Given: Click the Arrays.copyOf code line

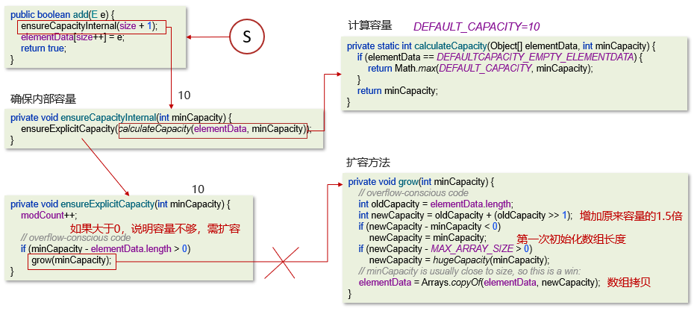Looking at the screenshot, I should [479, 283].
